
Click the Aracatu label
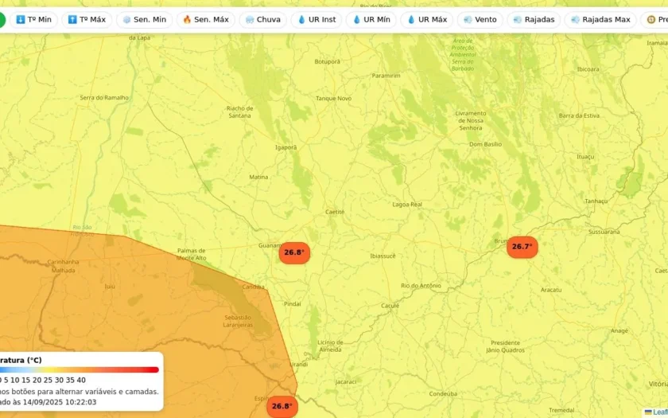point(551,290)
